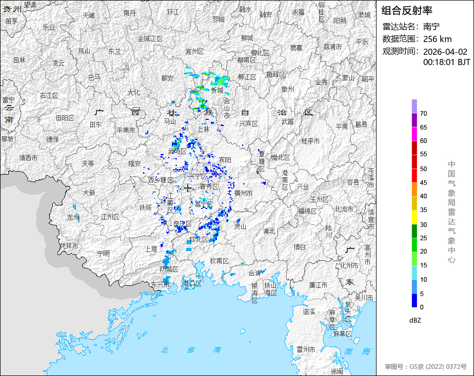Click the timestamp 00:18:01 BJT
This screenshot has height=376, width=474.
tap(446, 62)
